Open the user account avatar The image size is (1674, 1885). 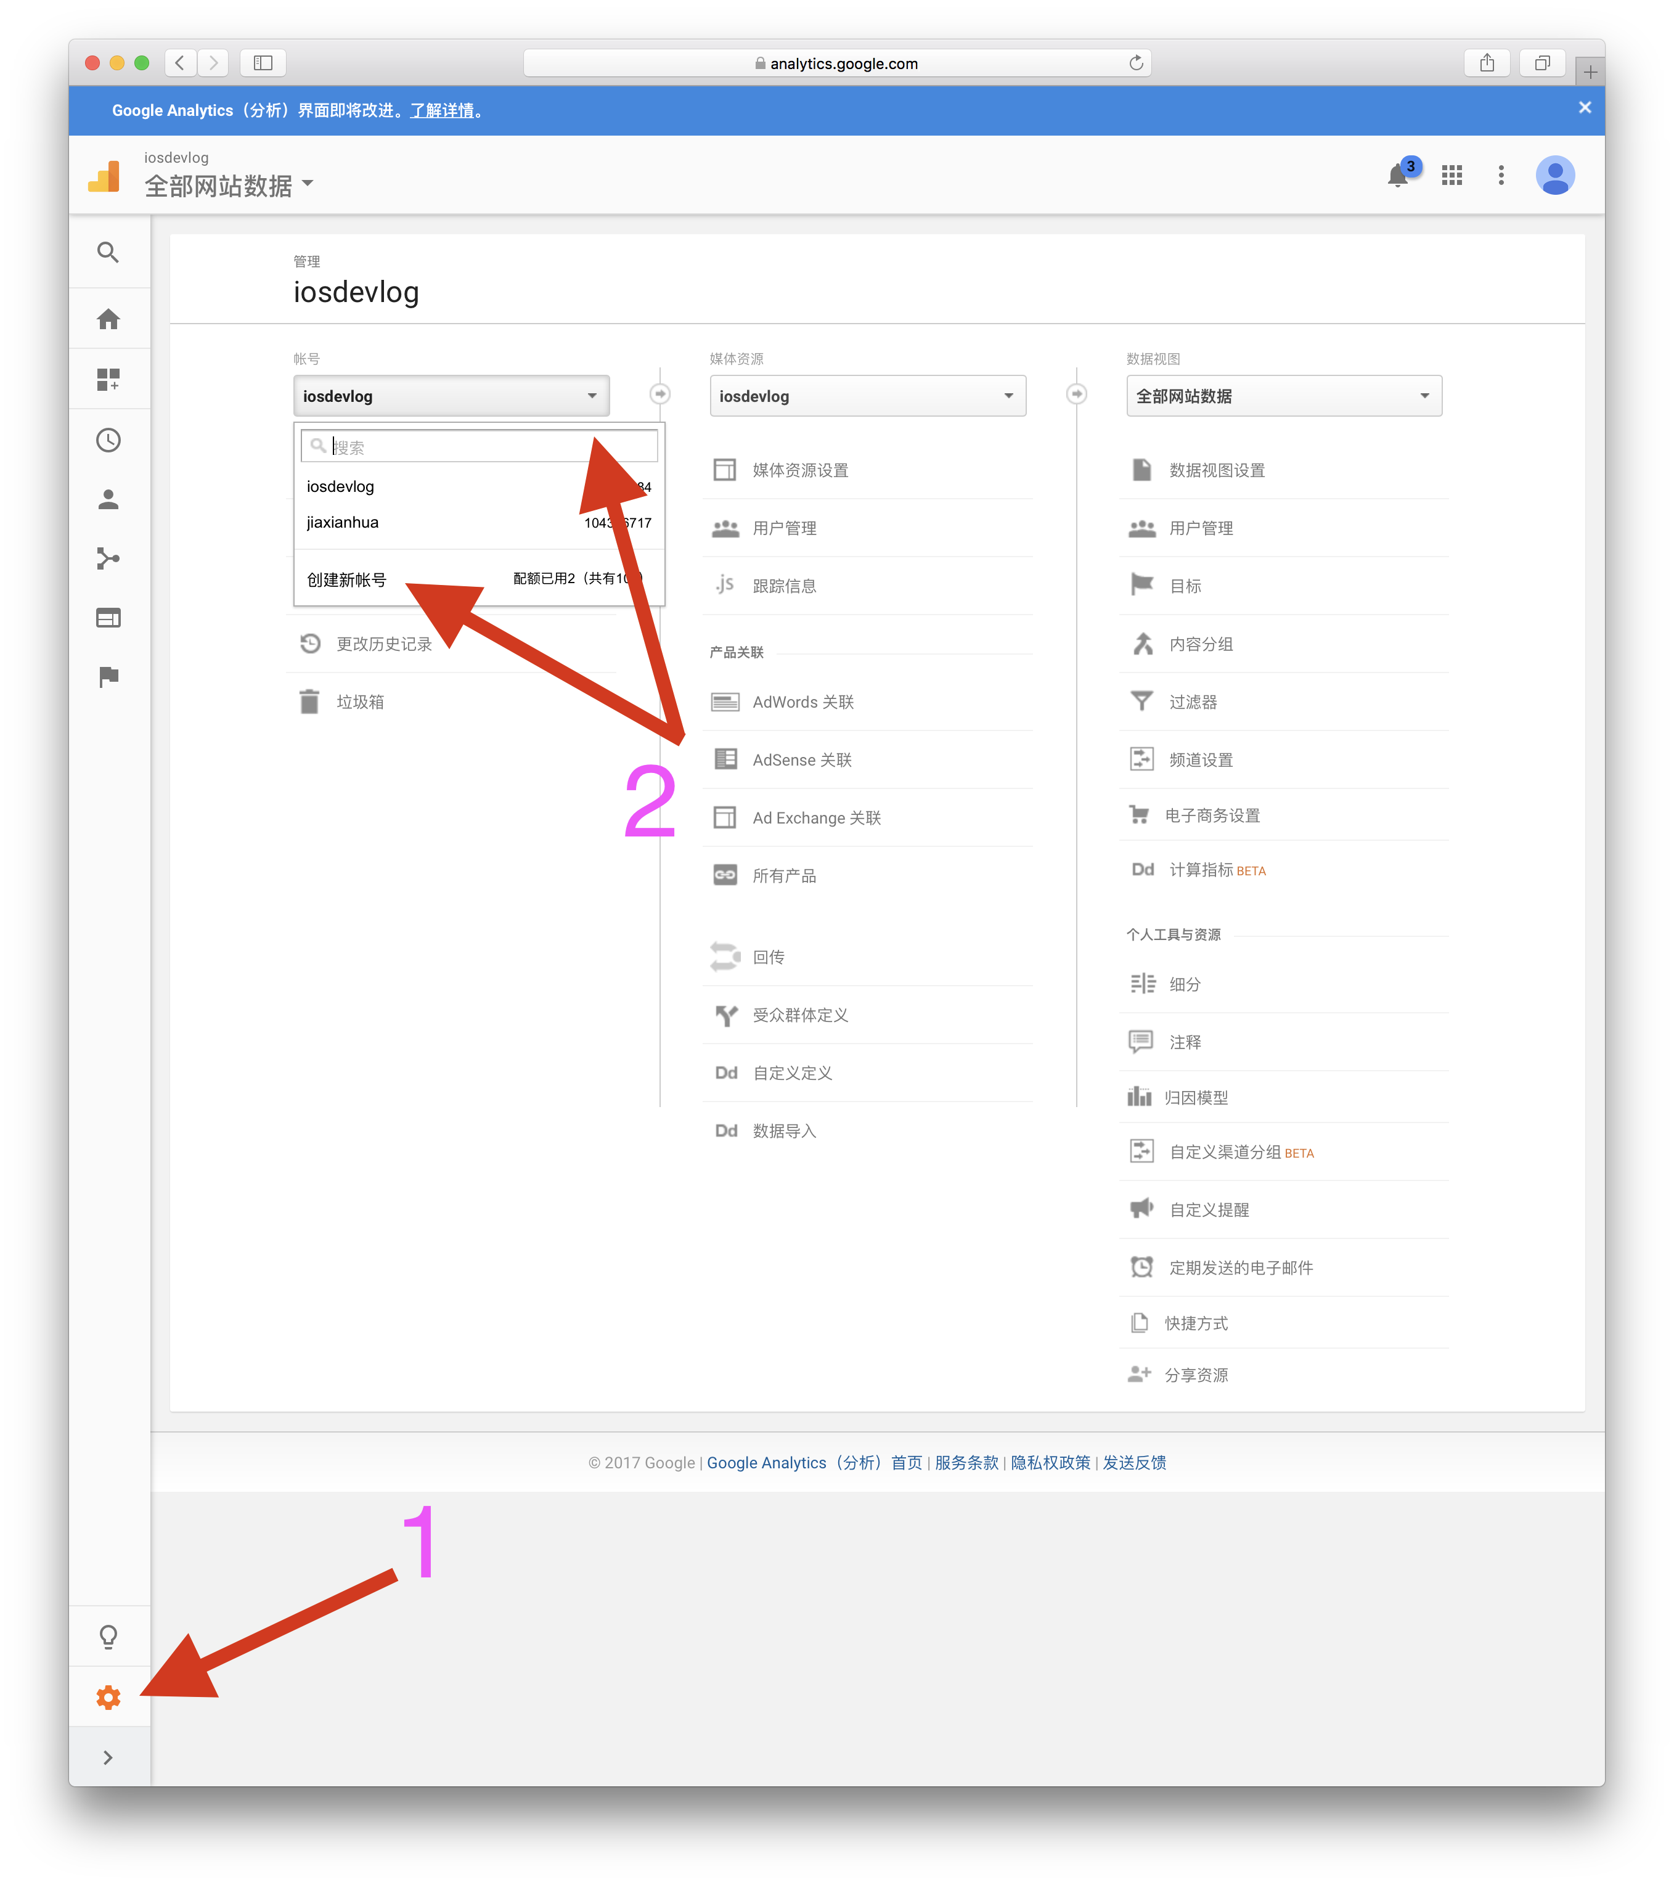[1554, 175]
